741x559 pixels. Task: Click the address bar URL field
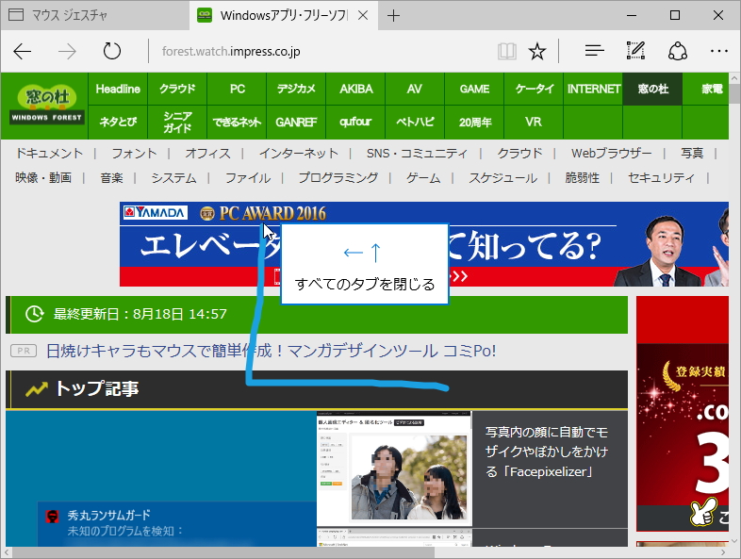(x=321, y=51)
